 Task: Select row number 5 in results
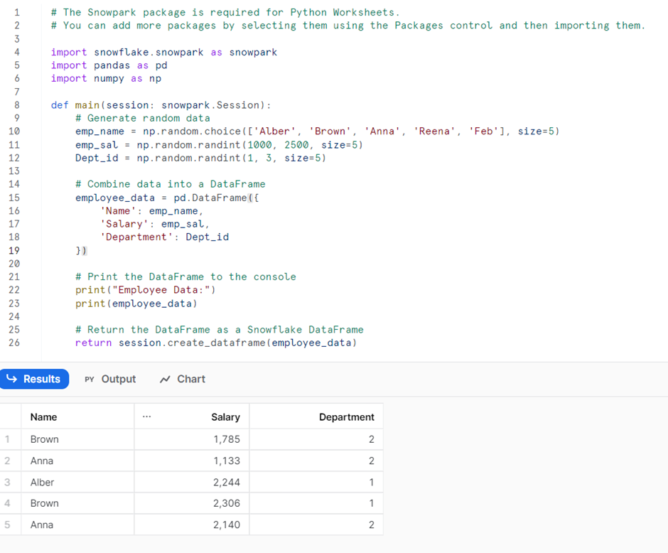pyautogui.click(x=7, y=525)
